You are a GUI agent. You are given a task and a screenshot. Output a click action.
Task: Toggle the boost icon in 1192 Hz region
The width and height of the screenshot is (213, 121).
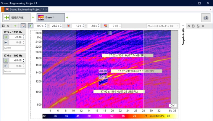pyautogui.click(x=6, y=66)
